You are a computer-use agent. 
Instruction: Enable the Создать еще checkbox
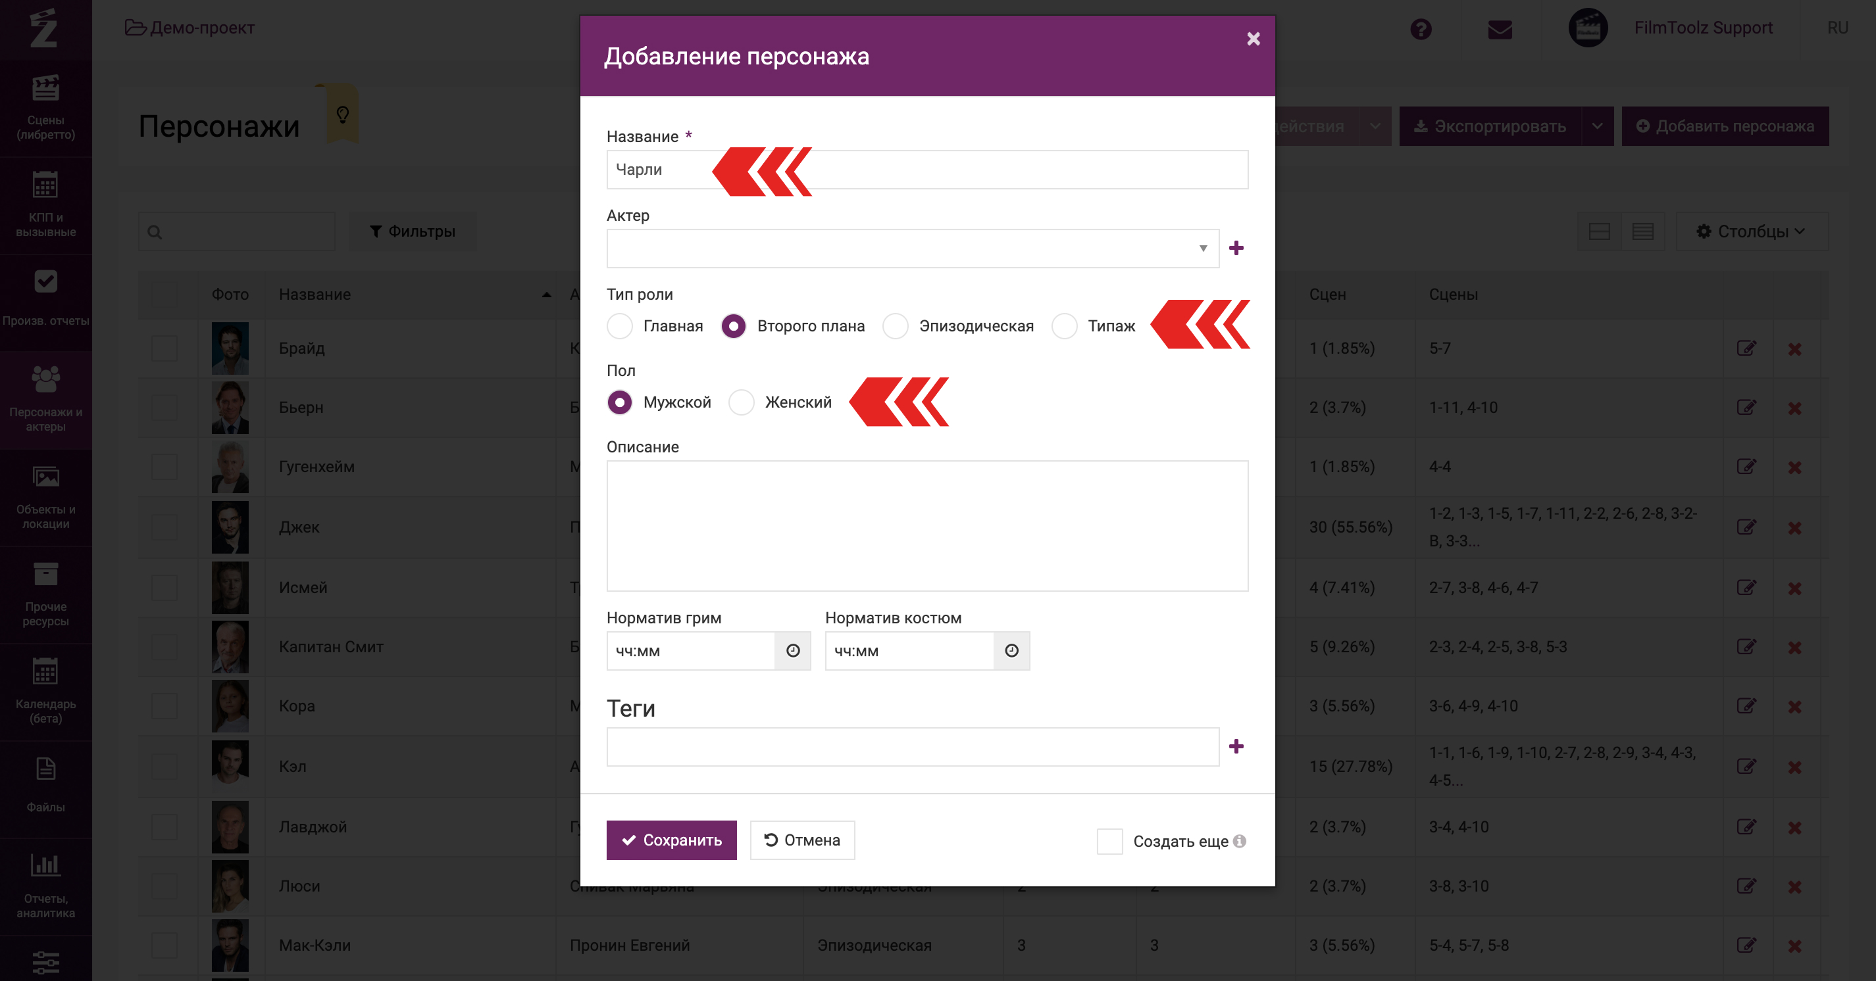[1109, 841]
